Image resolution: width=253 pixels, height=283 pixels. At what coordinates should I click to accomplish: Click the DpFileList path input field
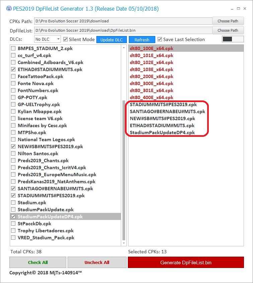123,30
